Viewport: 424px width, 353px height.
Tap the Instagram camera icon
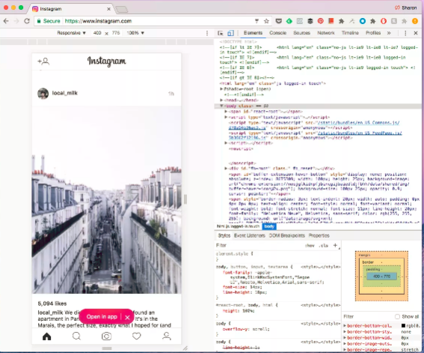click(106, 337)
